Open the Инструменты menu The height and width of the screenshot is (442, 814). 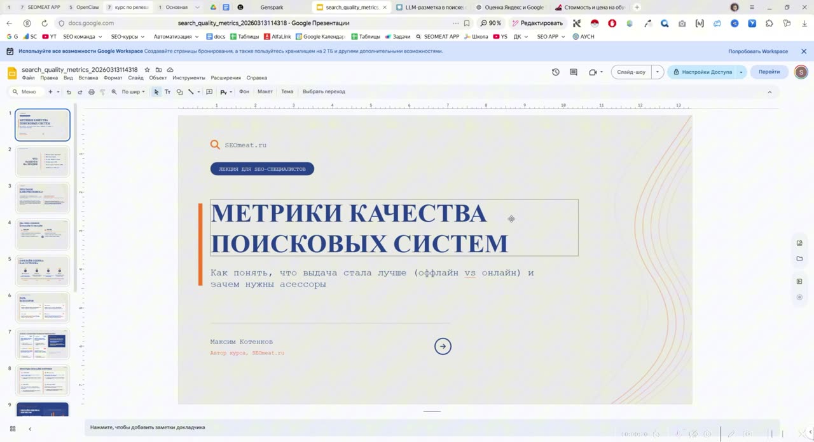tap(188, 78)
